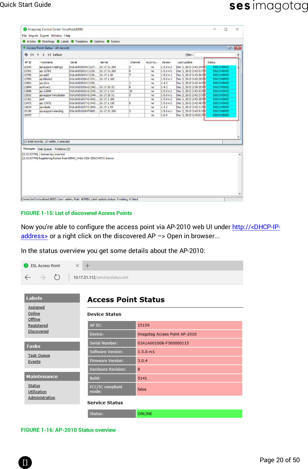This screenshot has height=469, width=308.
Task: Click the DISCOVERED status of AP 10245
Action: [221, 67]
